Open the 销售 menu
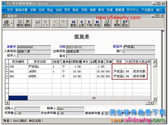The height and width of the screenshot is (125, 168). click(92, 10)
